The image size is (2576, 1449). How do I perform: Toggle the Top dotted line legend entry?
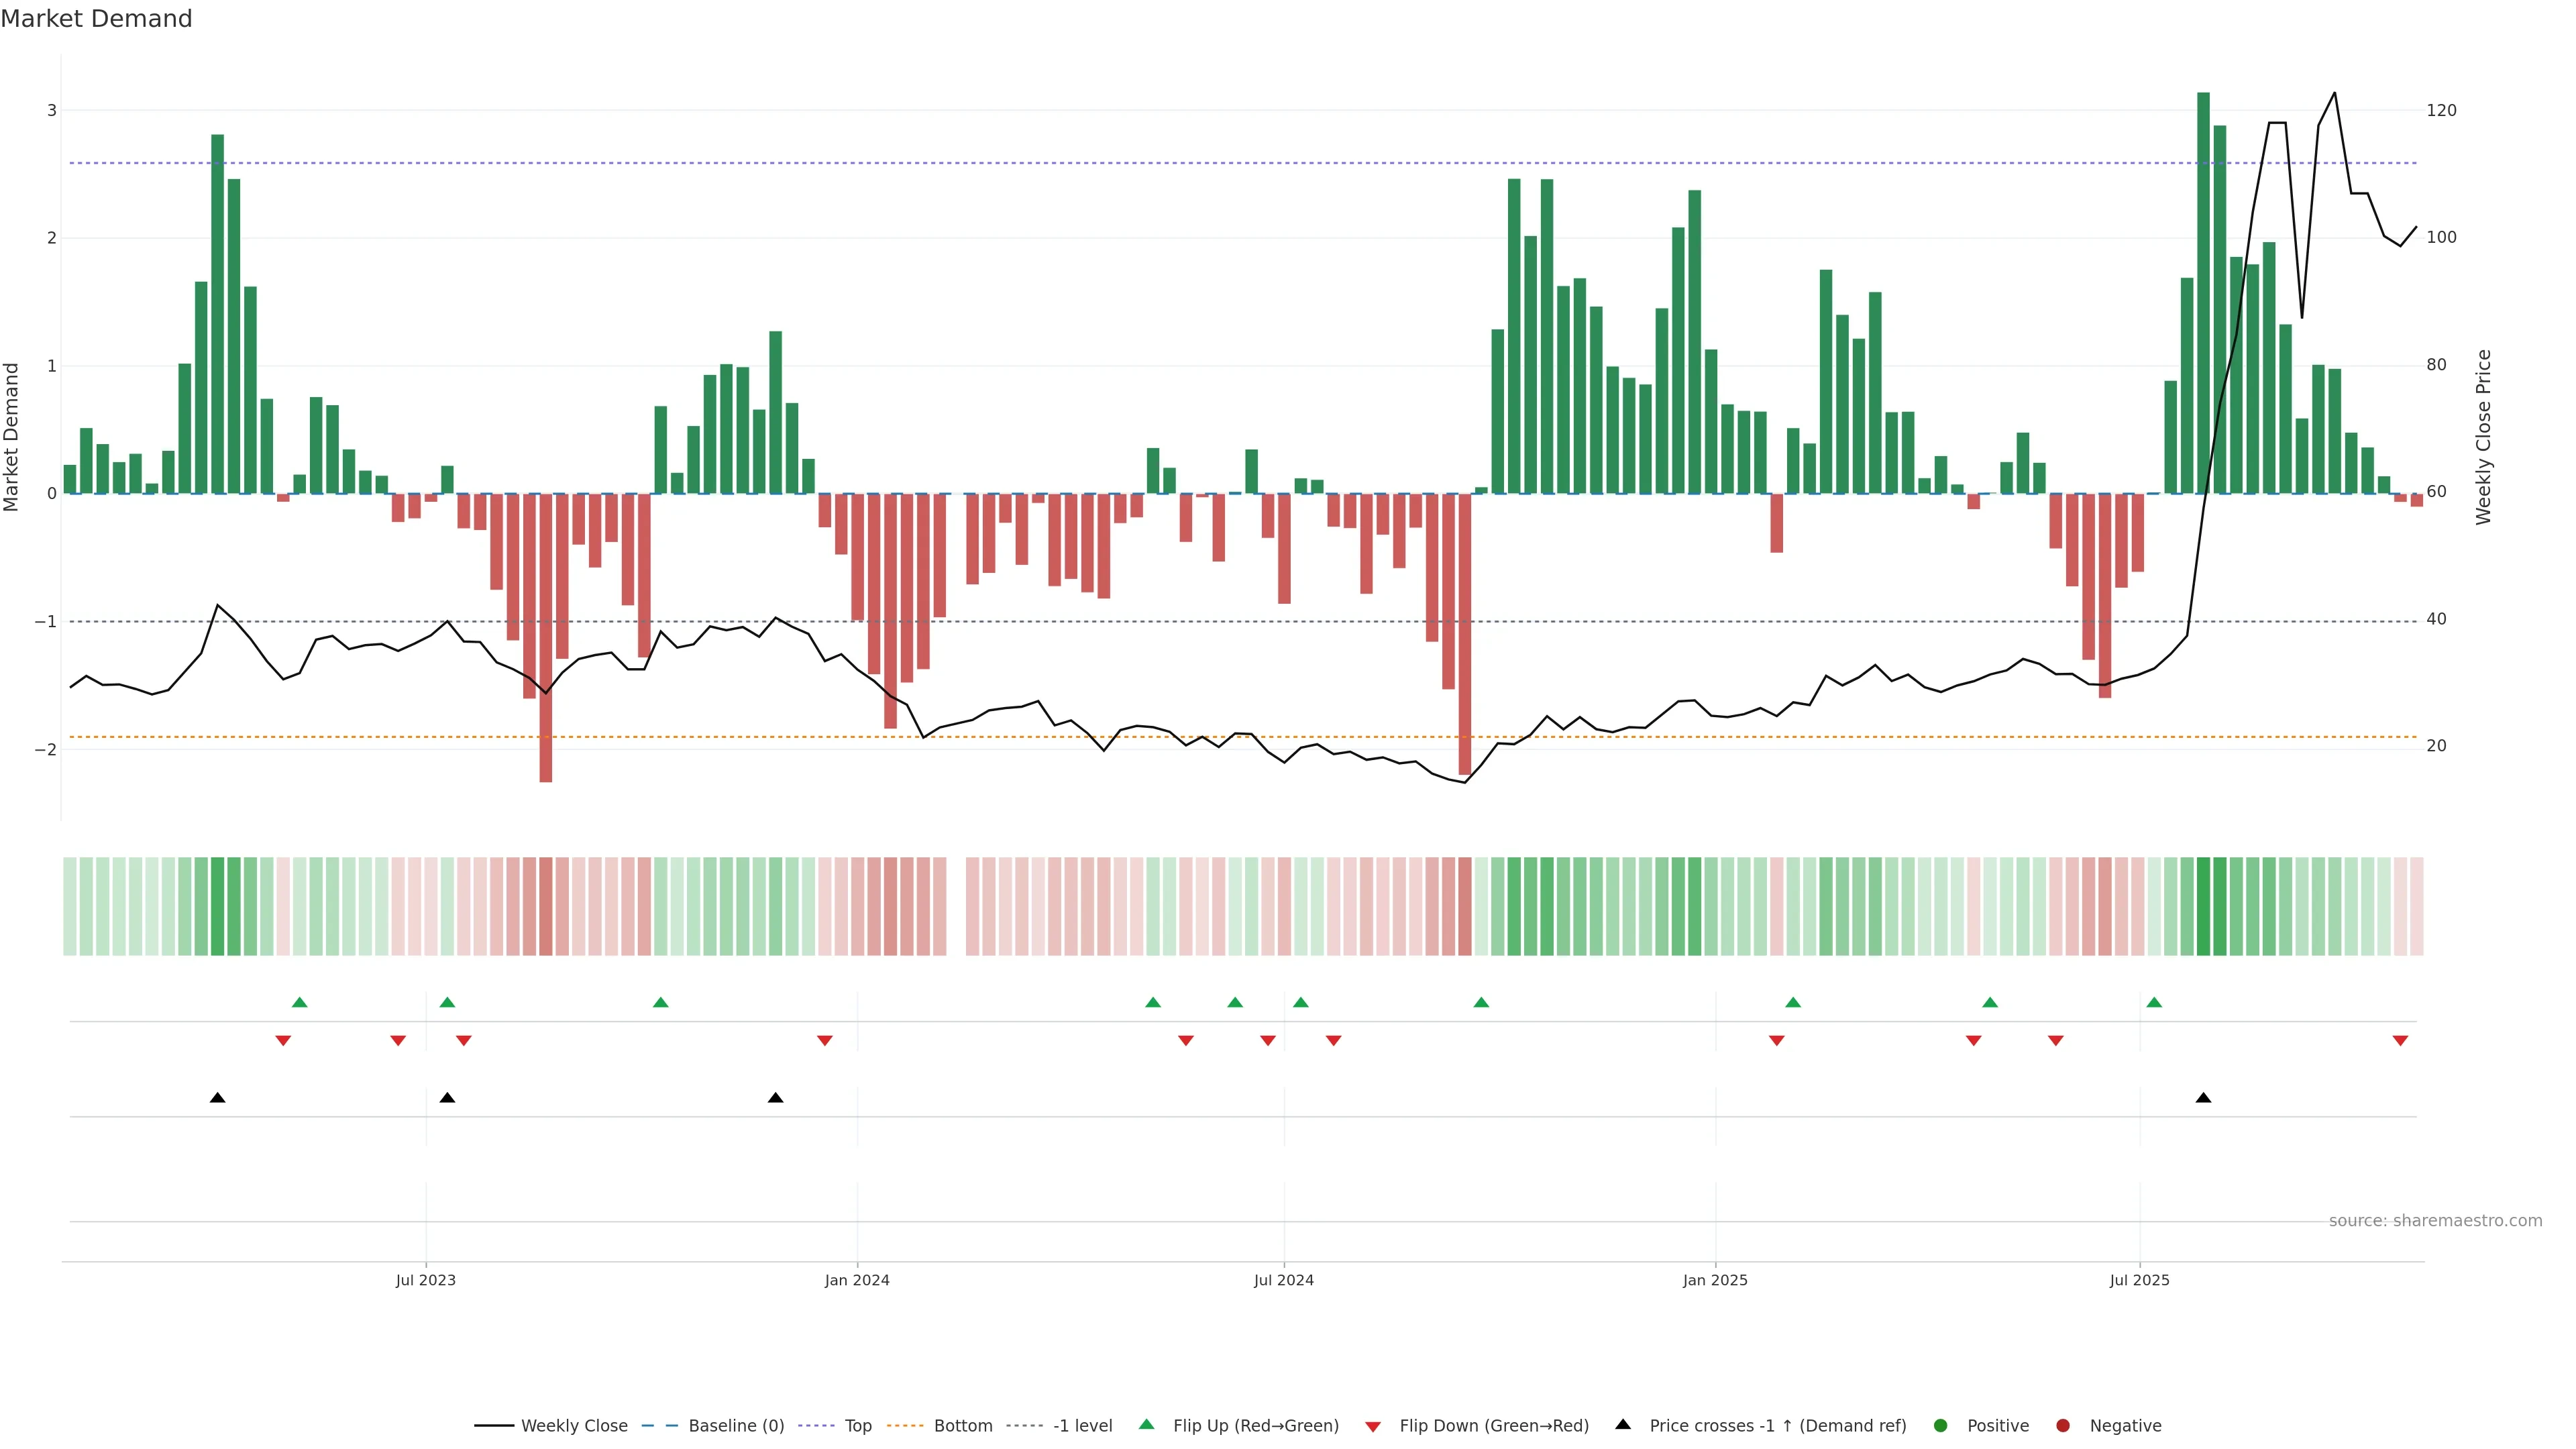tap(857, 1426)
